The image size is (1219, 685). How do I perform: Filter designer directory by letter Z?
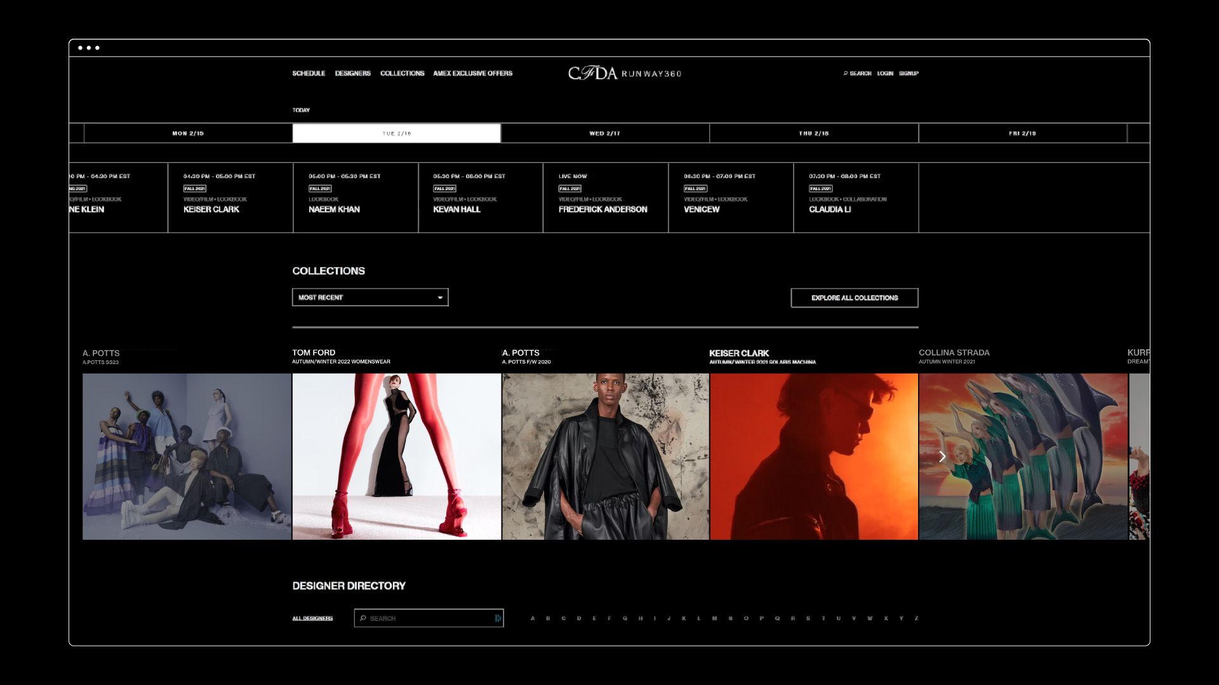(x=916, y=618)
